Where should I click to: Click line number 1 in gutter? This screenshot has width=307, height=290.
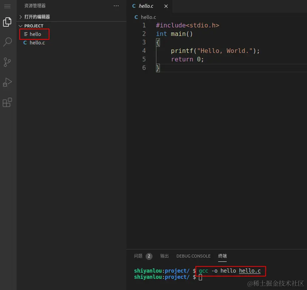point(144,25)
